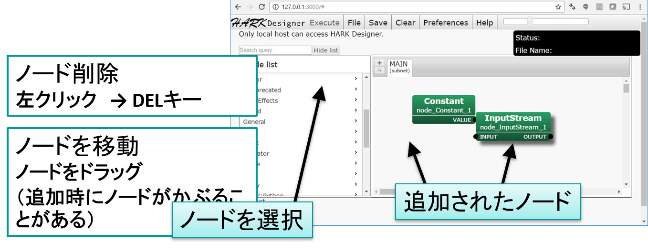The width and height of the screenshot is (648, 251).
Task: Click node_Constant_1 name text
Action: click(444, 110)
